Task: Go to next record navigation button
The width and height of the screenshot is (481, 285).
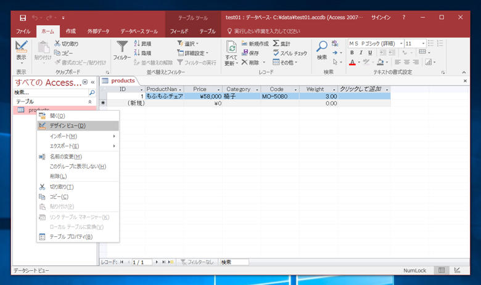Action: (157, 262)
